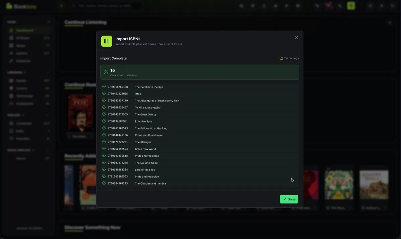Click check icon for The Old Man and the Sea
Screen dimensions: 401x239
click(104, 183)
